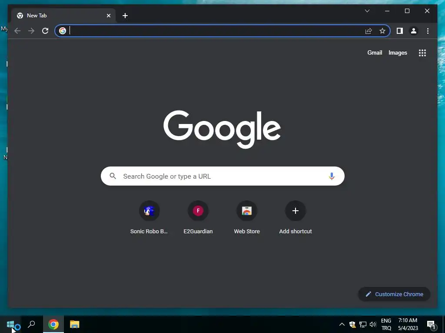The height and width of the screenshot is (333, 445).
Task: Close the New Tab tab
Action: [108, 16]
